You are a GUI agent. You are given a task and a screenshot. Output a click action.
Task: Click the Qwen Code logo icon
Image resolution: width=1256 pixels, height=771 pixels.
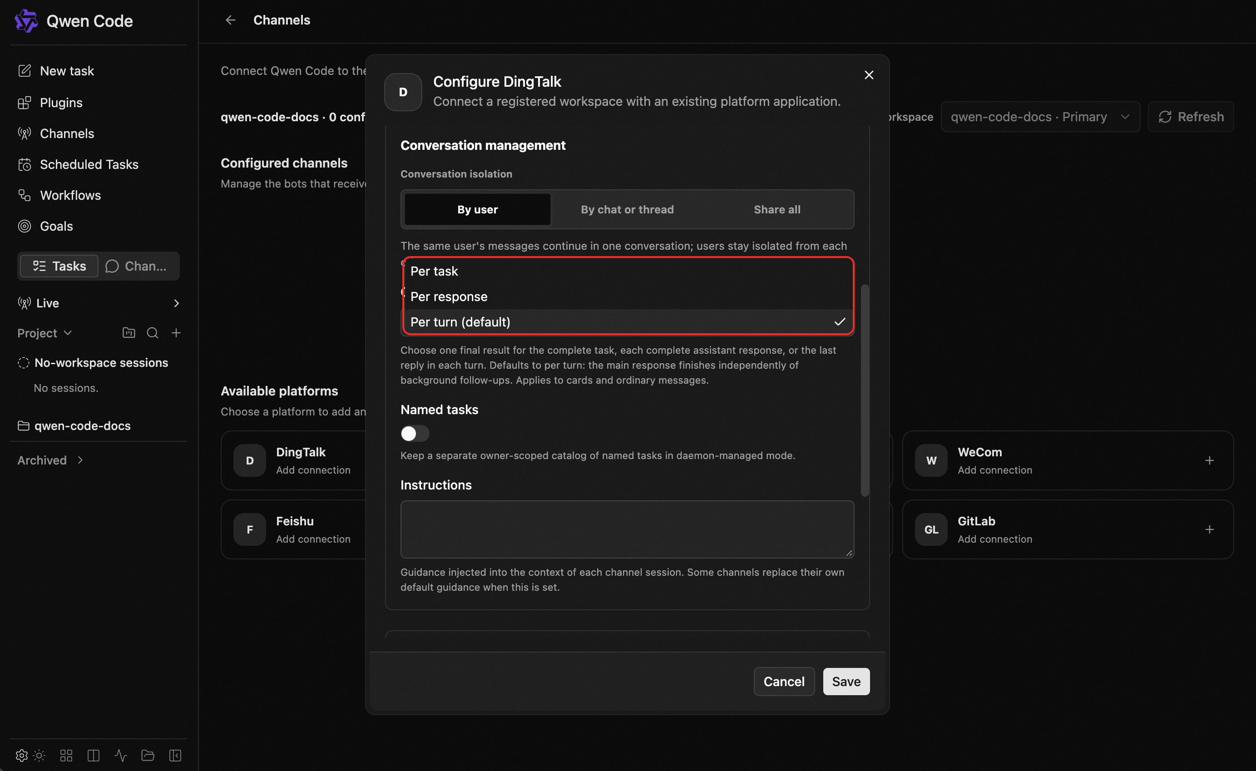pos(26,21)
